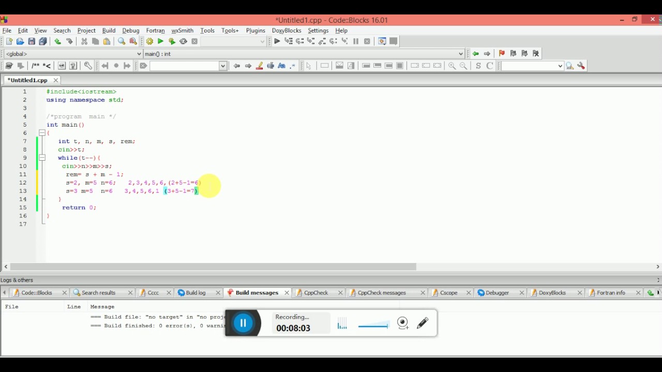Click the Message column header
The height and width of the screenshot is (372, 662).
point(102,307)
